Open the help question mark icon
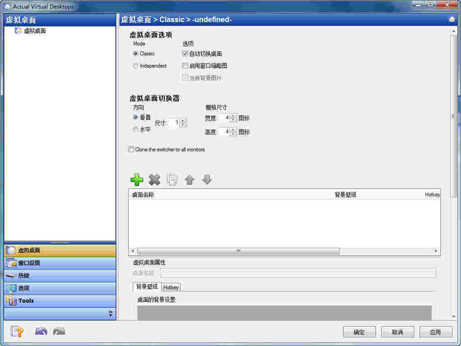461x346 pixels. coord(18,332)
